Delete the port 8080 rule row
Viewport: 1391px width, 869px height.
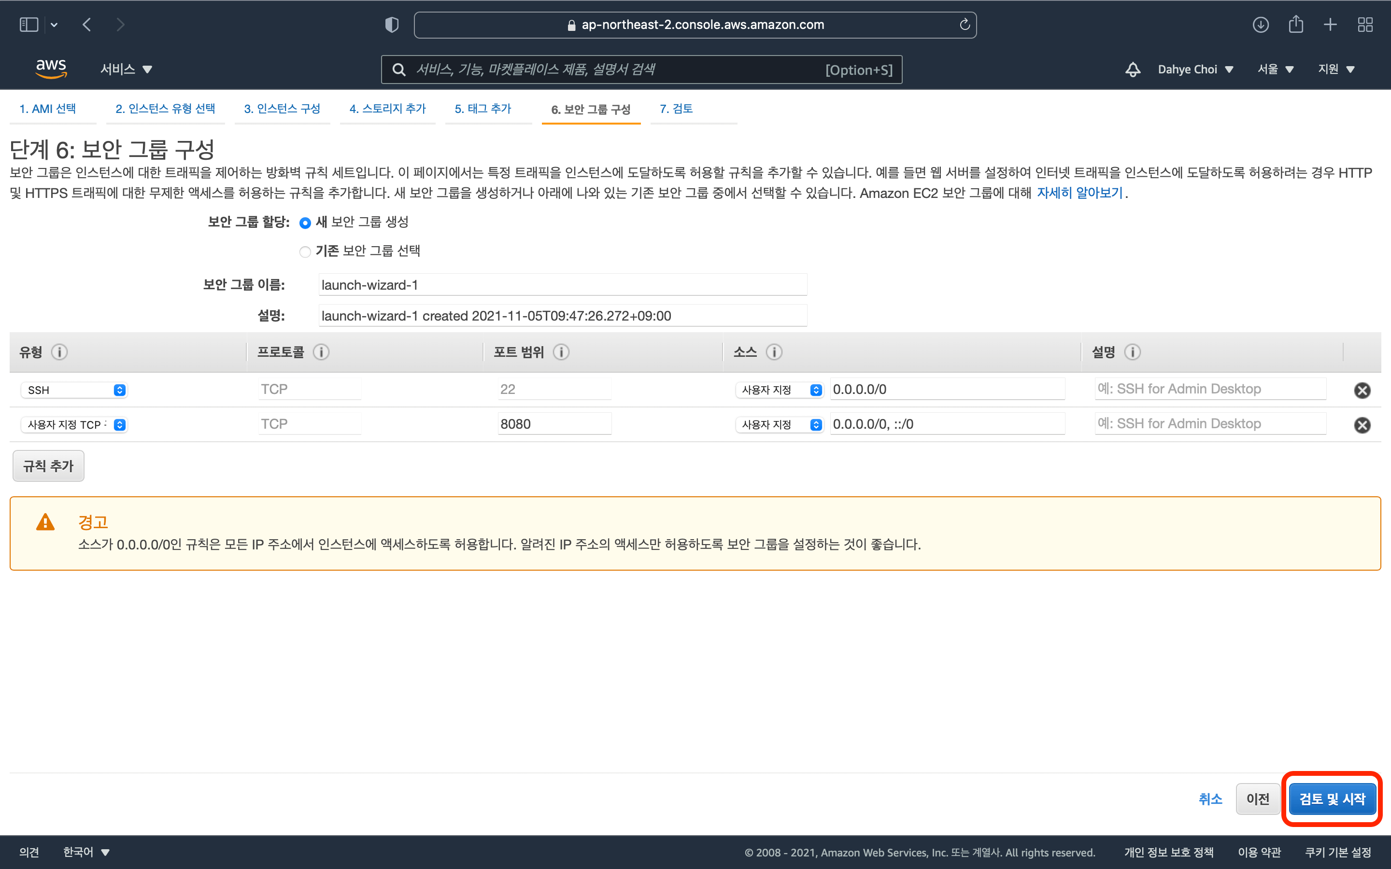pyautogui.click(x=1362, y=425)
